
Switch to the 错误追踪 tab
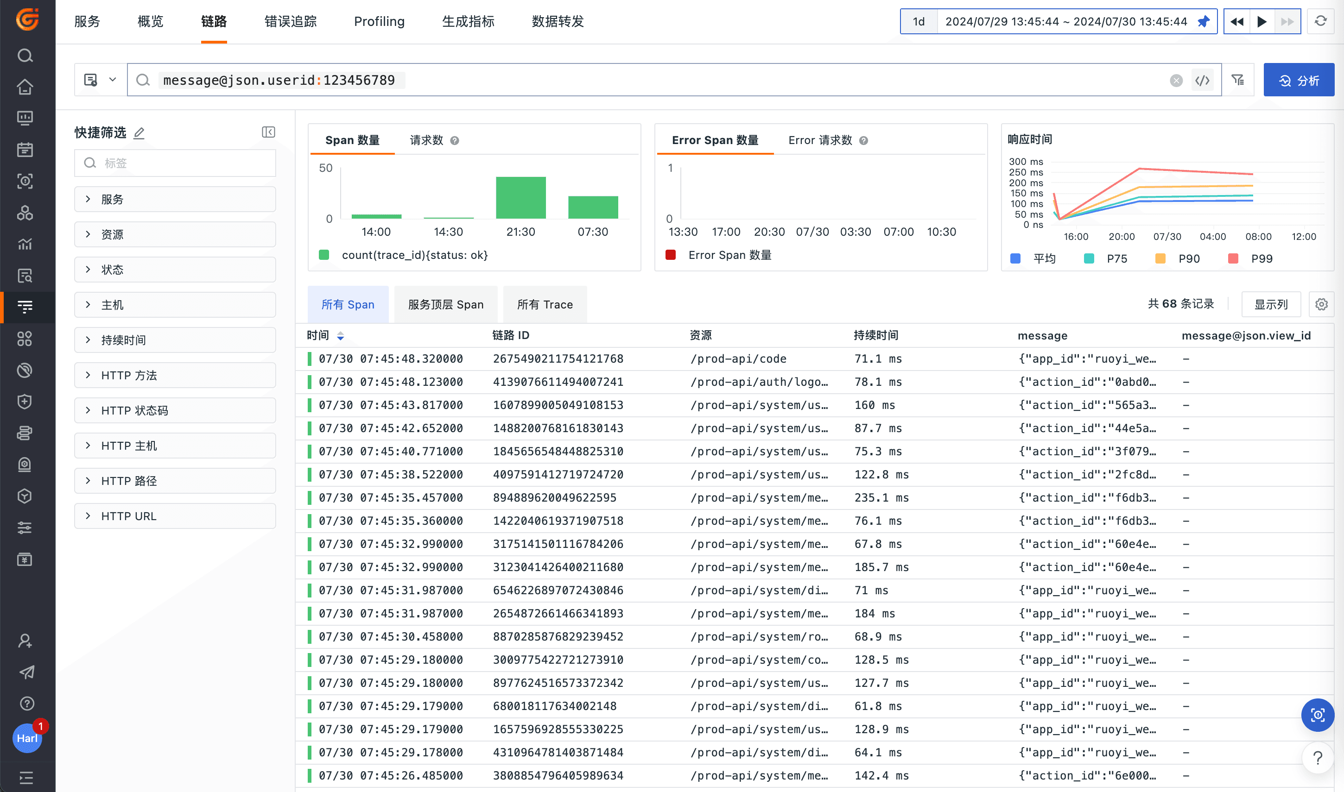291,21
